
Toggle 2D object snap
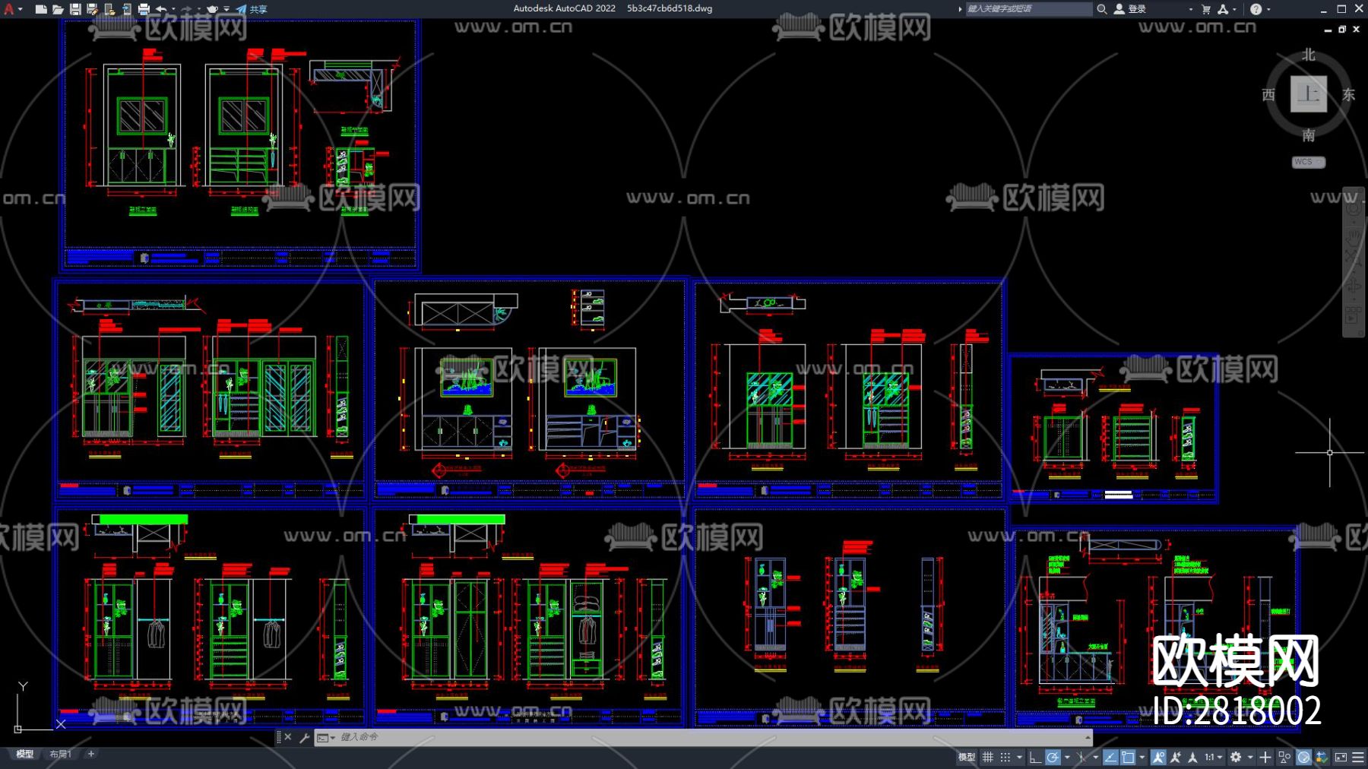[x=1129, y=757]
